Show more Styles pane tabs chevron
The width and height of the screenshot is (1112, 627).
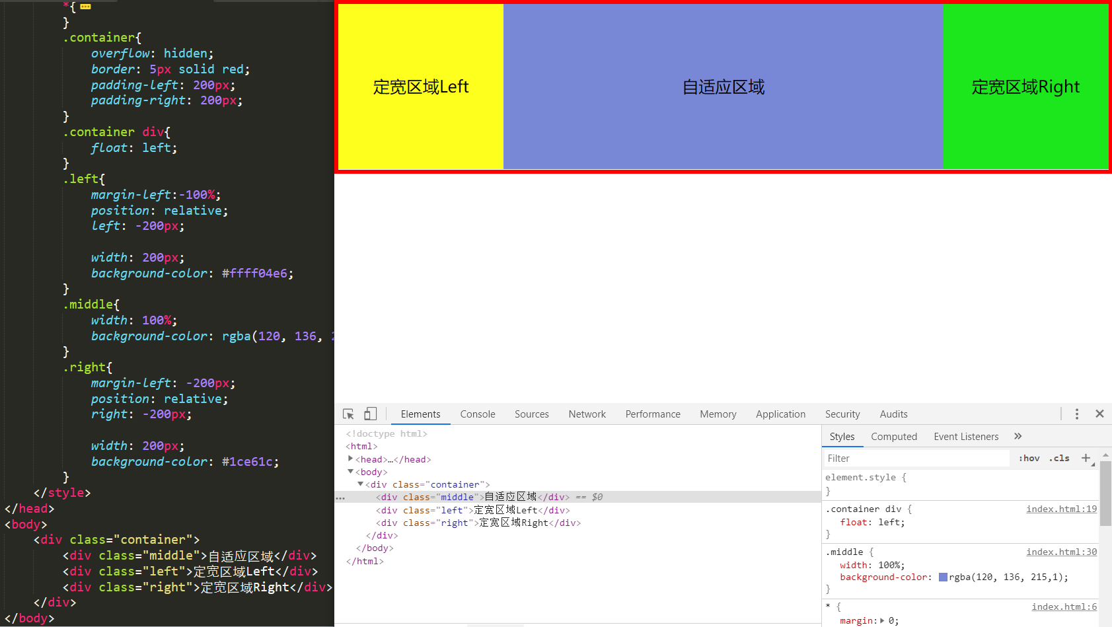point(1018,436)
